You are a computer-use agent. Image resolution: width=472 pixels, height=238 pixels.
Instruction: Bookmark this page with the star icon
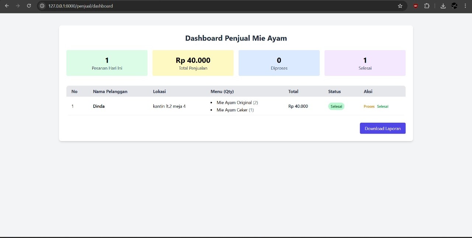pyautogui.click(x=400, y=6)
